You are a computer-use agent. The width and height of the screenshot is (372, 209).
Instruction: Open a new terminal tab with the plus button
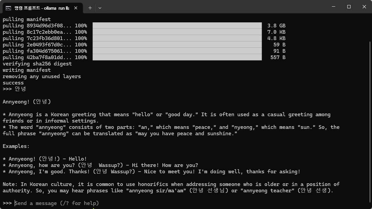pos(90,8)
